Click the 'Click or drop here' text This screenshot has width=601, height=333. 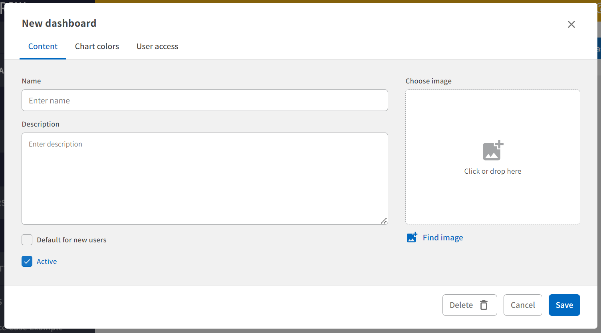(x=492, y=171)
